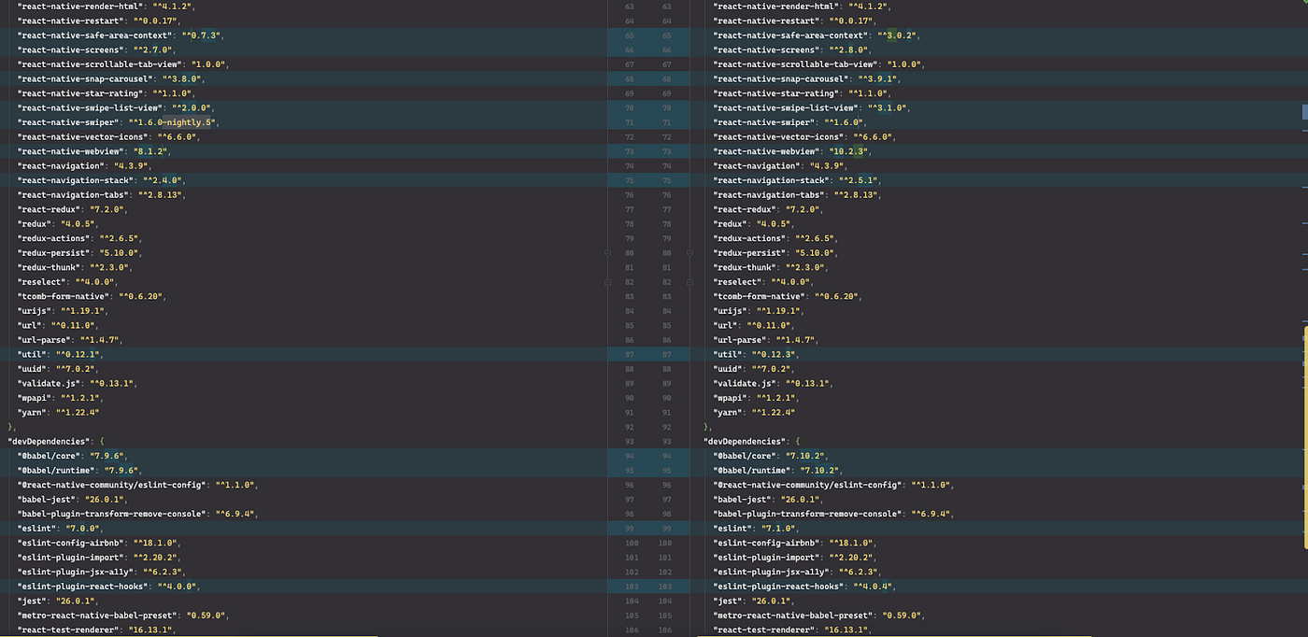Click "babel-jest" line in right pane

770,499
